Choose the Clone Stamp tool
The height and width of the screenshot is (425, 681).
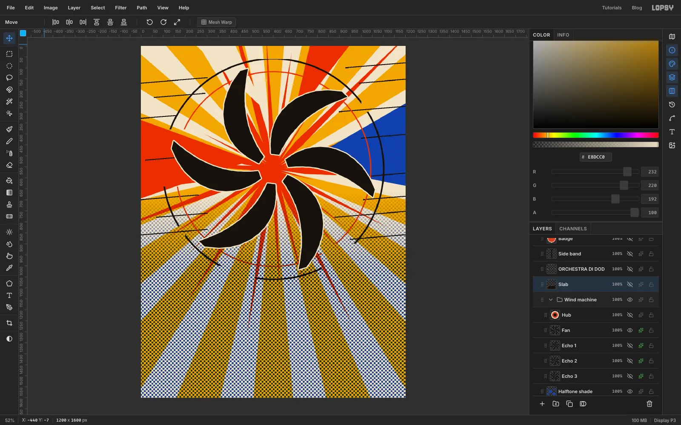coord(9,204)
